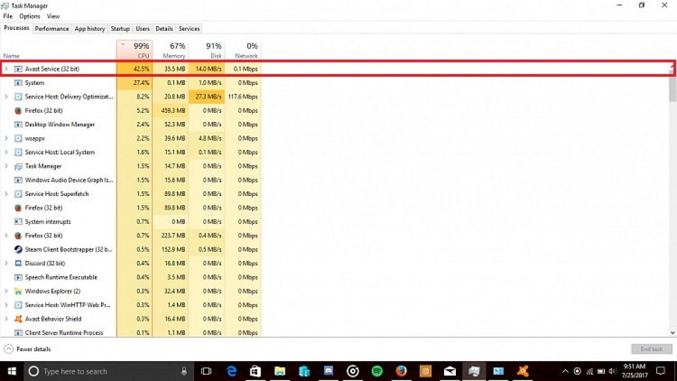
Task: Click the Avast Service process icon
Action: pyautogui.click(x=18, y=69)
